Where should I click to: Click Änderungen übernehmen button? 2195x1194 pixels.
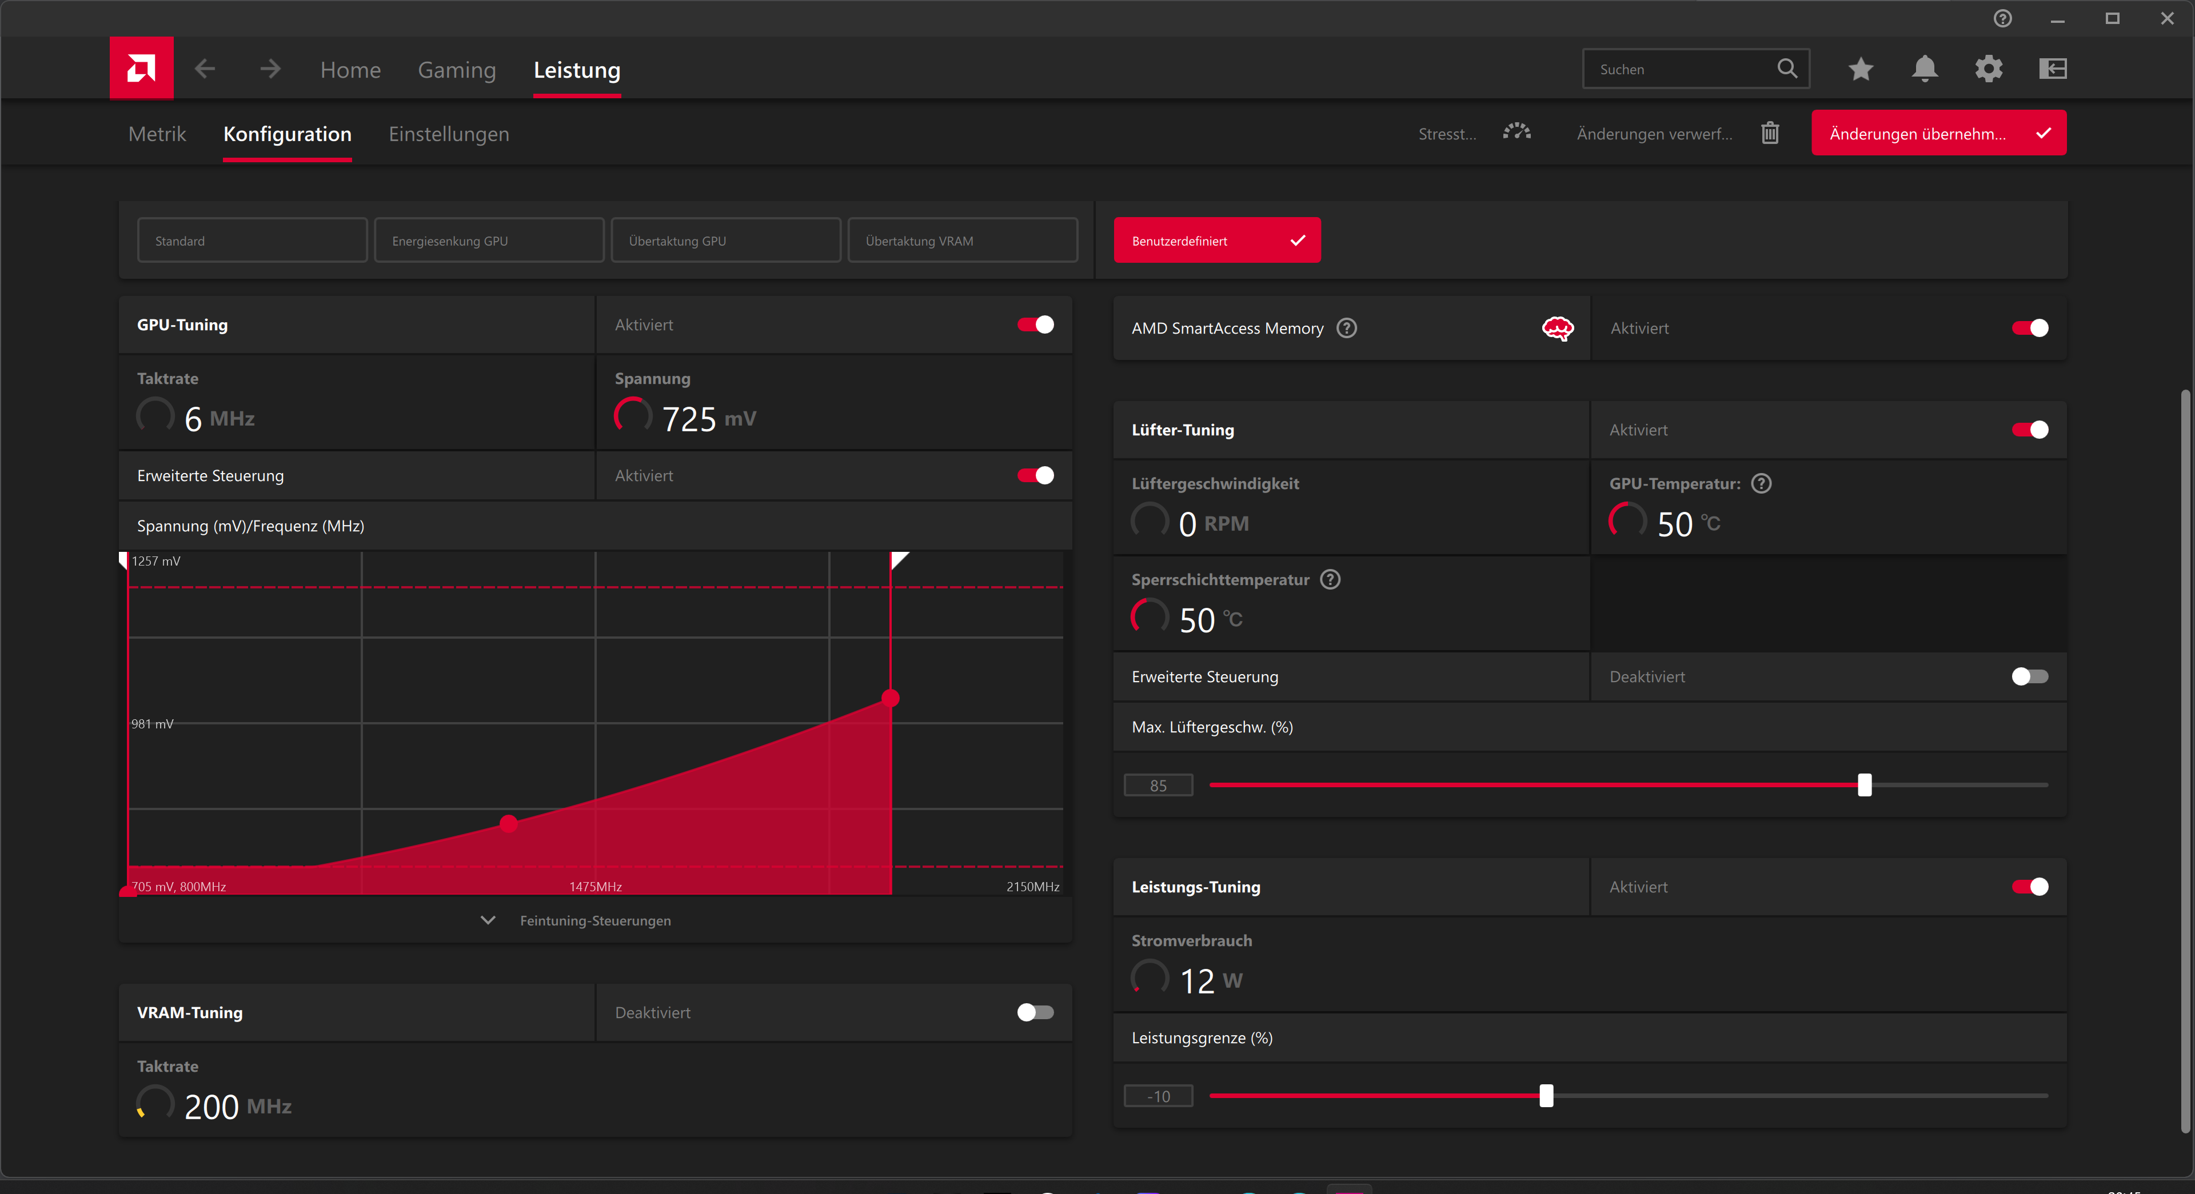[1938, 133]
